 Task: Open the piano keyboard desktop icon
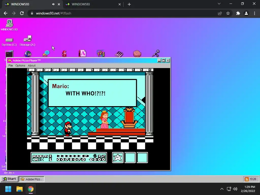click(119, 54)
